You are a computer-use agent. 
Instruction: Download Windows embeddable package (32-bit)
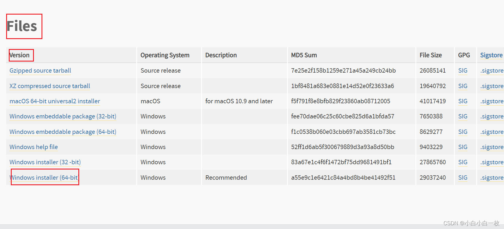click(x=63, y=116)
